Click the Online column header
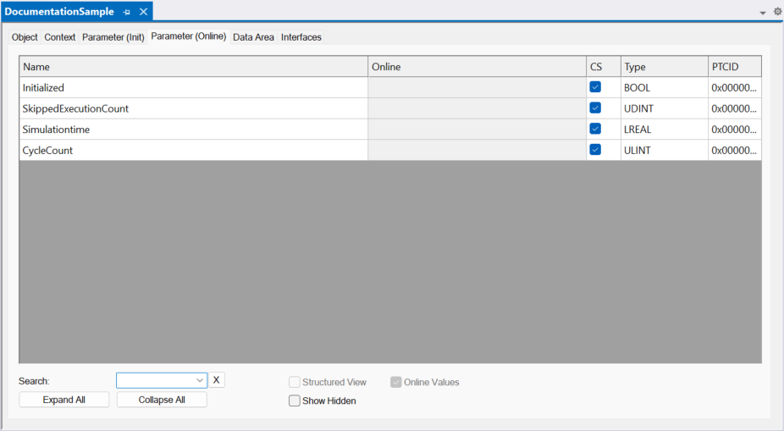Viewport: 784px width, 431px height. point(477,67)
